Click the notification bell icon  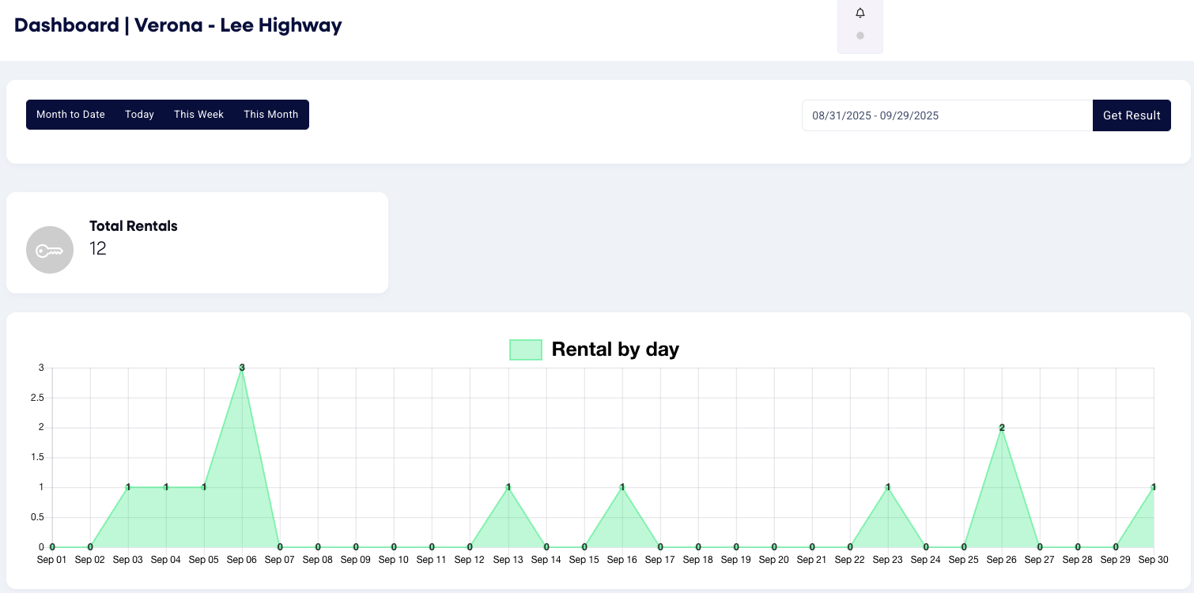click(860, 13)
